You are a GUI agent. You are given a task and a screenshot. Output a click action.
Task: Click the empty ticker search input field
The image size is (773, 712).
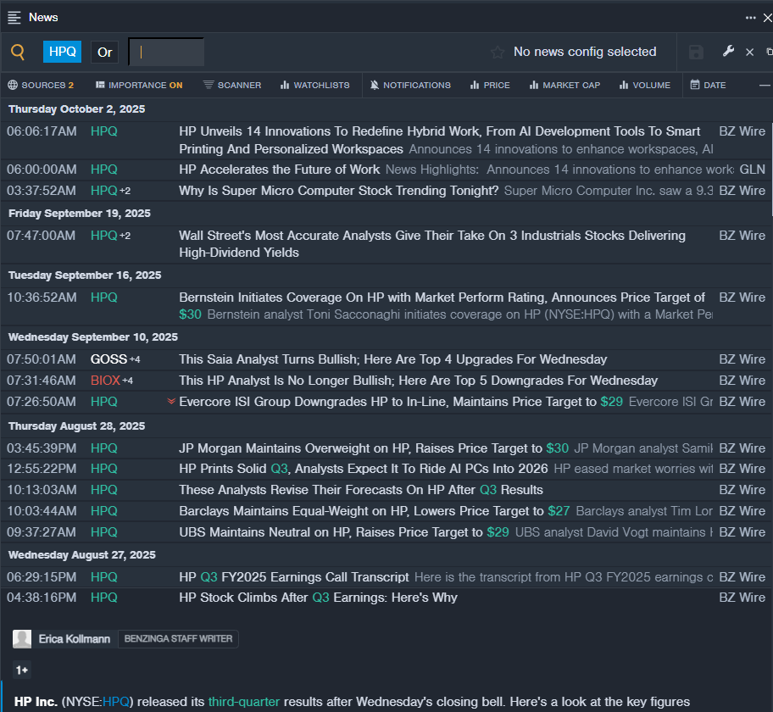[x=166, y=52]
